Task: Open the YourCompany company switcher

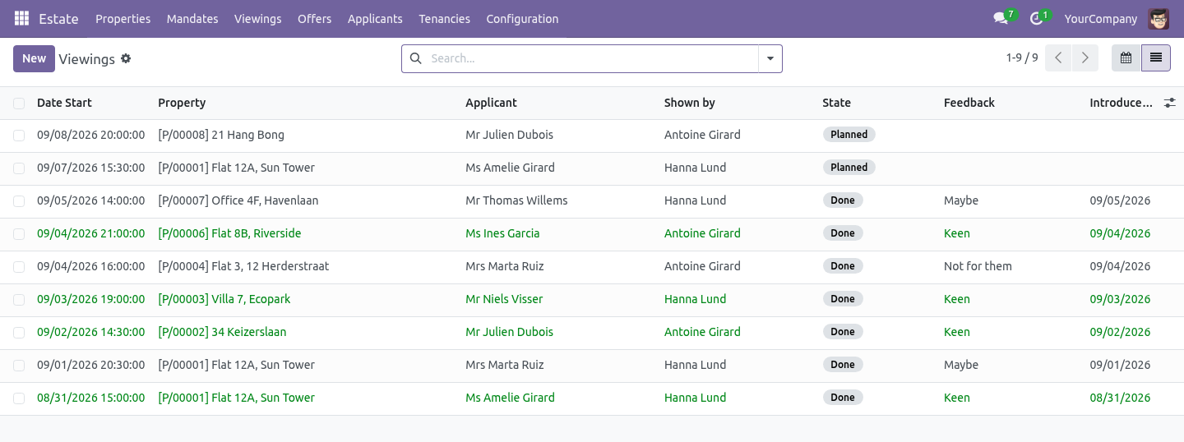Action: [x=1101, y=18]
